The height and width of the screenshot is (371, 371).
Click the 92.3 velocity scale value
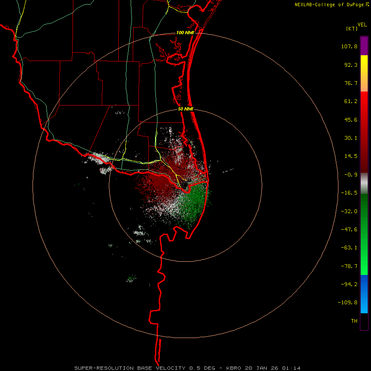click(351, 65)
